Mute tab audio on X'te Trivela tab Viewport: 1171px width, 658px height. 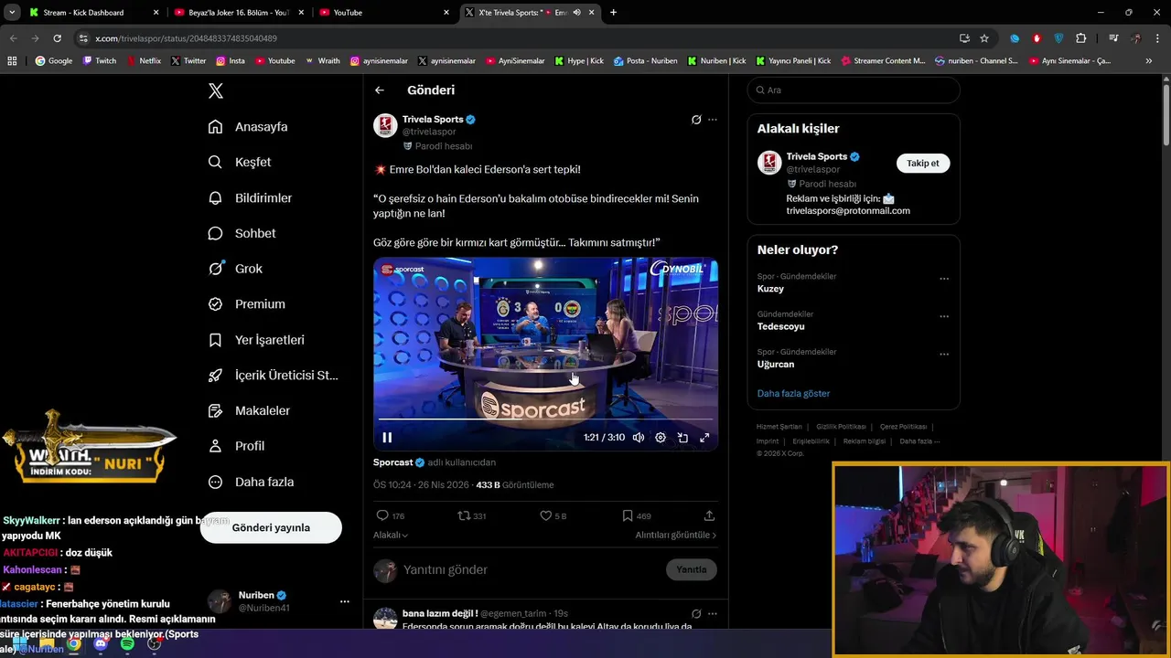[576, 13]
